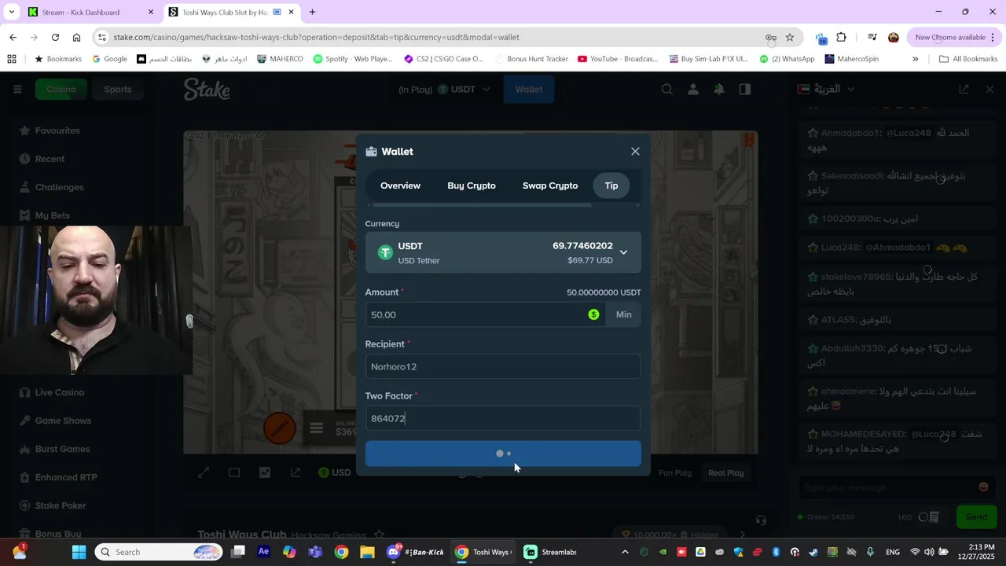Click the green dollar icon in Amount field
The height and width of the screenshot is (566, 1006).
point(593,314)
